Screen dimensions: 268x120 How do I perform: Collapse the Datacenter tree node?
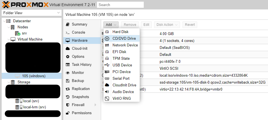(4, 21)
